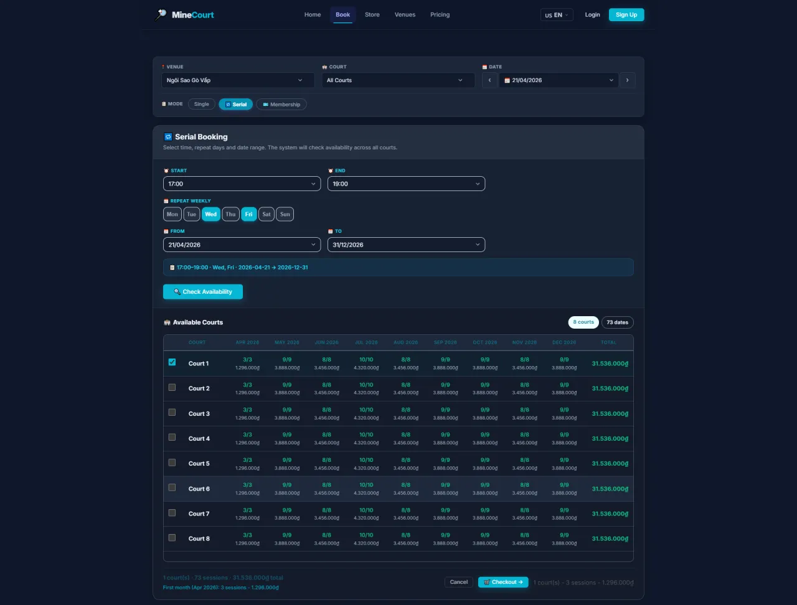Toggle Tue repeat day
The height and width of the screenshot is (605, 797).
pos(191,214)
